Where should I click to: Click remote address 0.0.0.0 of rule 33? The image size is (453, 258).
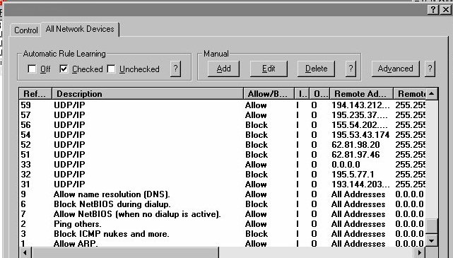(x=346, y=165)
